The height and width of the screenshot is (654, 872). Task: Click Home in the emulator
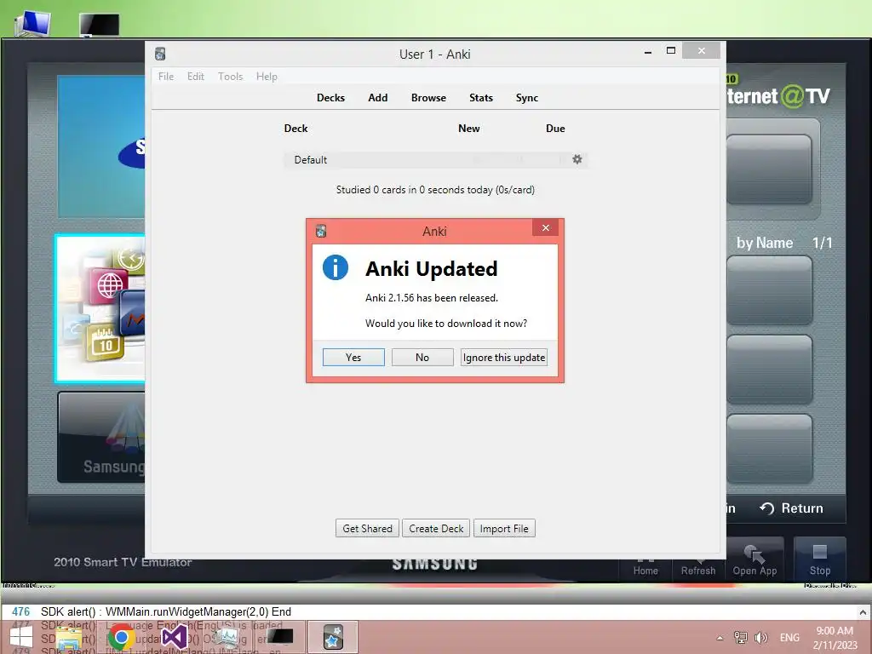645,570
